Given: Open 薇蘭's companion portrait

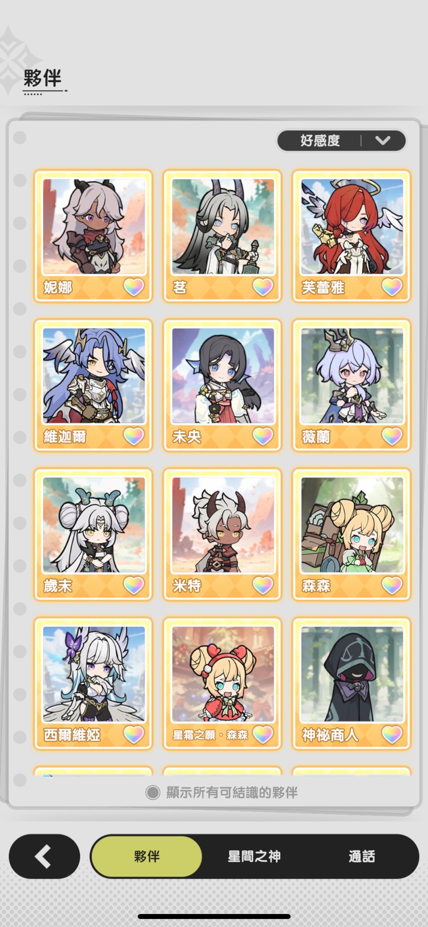Looking at the screenshot, I should point(352,376).
